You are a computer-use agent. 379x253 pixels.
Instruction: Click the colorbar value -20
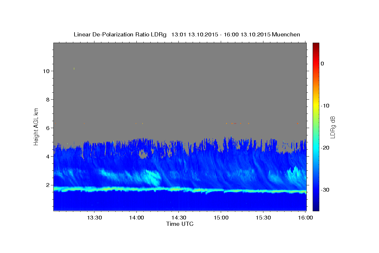point(325,148)
